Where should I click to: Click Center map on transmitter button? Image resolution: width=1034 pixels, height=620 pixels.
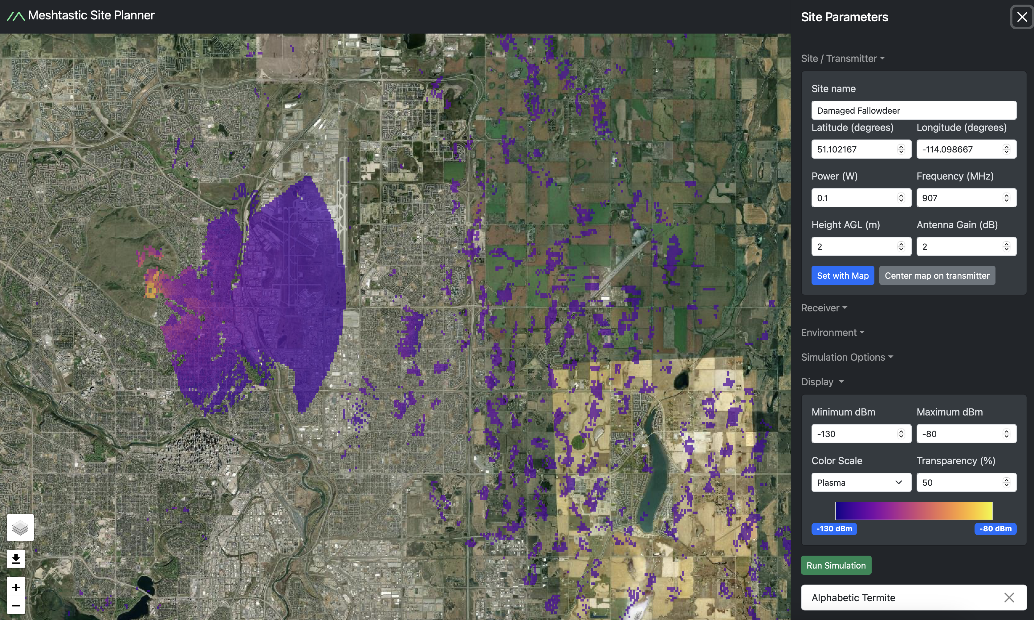click(x=937, y=276)
